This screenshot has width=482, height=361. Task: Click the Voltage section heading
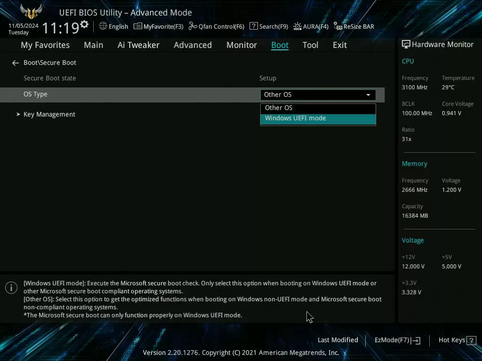(x=412, y=240)
